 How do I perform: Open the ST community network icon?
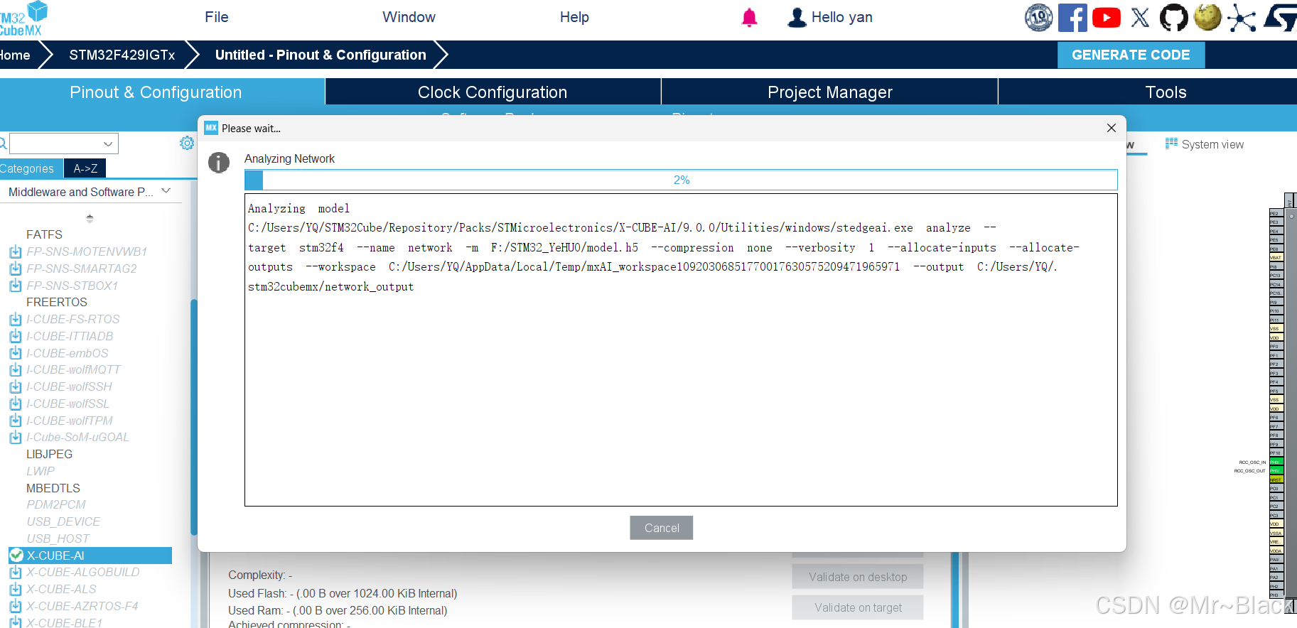point(1242,18)
